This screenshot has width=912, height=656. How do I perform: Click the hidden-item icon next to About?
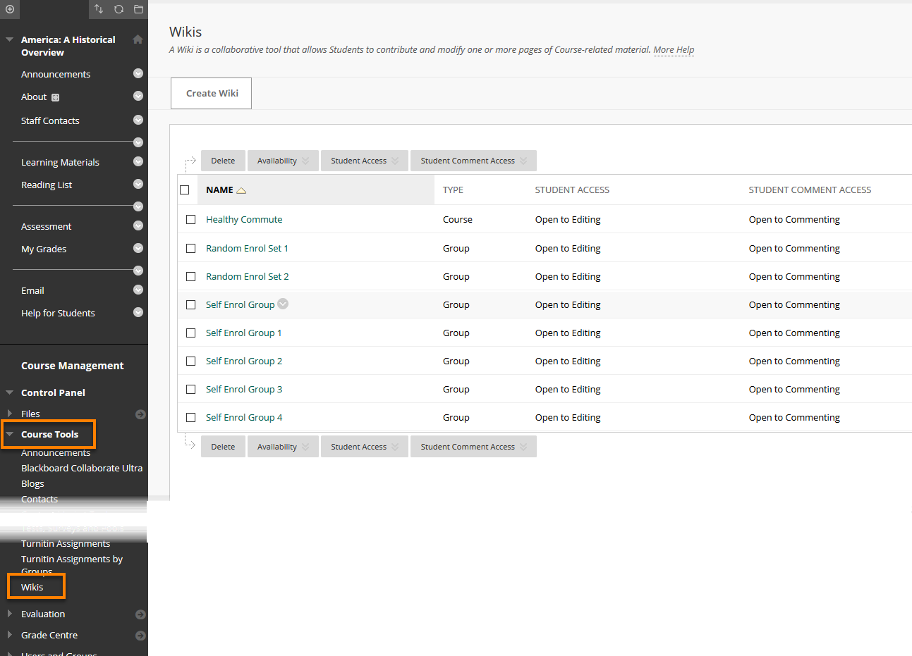coord(56,97)
